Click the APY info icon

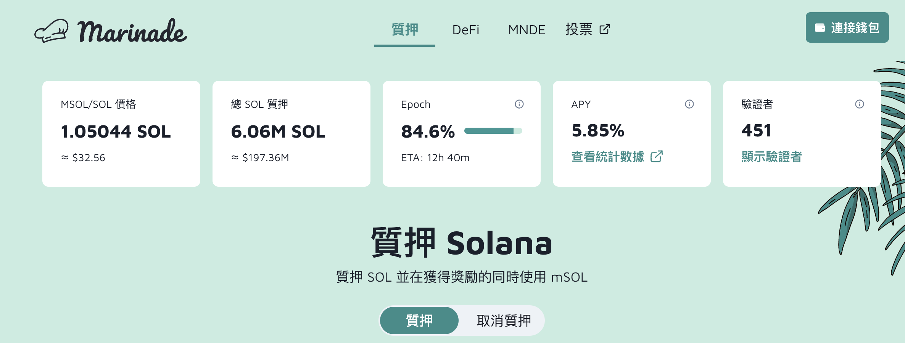pyautogui.click(x=689, y=104)
